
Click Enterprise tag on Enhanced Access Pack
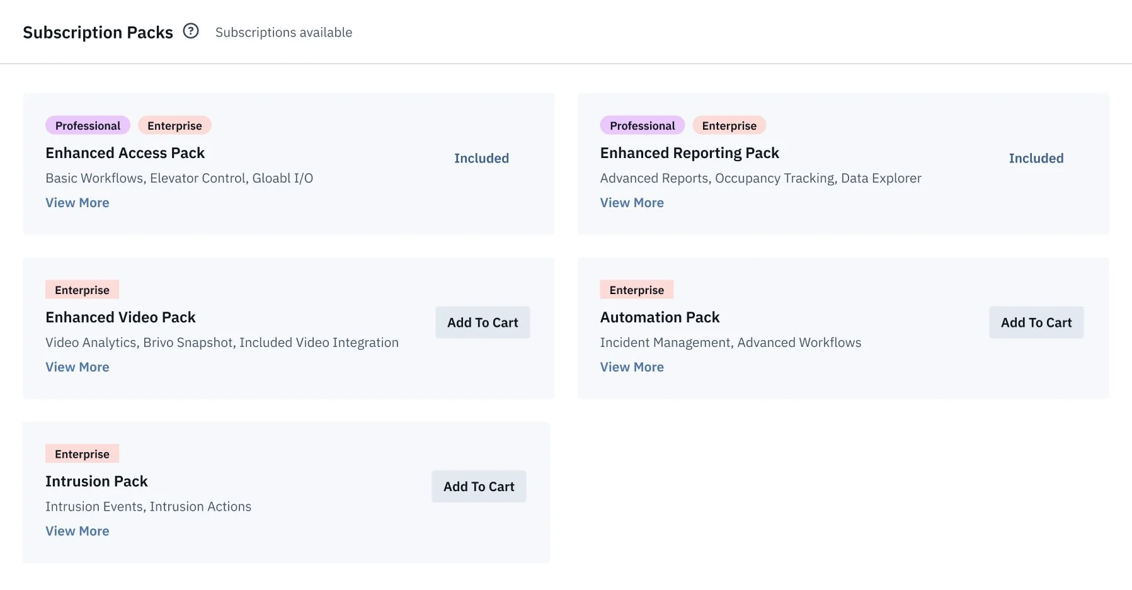pos(174,125)
